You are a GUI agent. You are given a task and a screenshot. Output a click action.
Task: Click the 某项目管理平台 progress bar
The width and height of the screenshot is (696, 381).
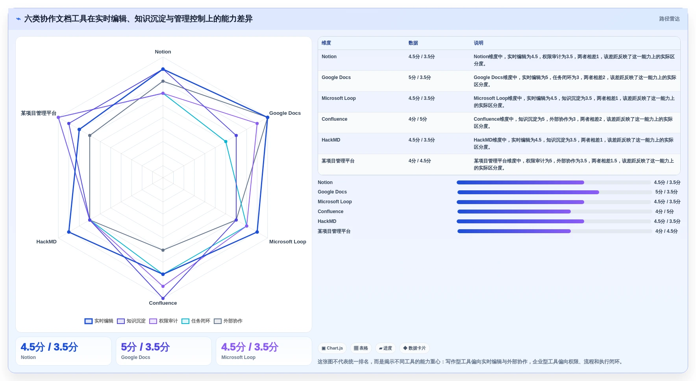click(x=555, y=231)
